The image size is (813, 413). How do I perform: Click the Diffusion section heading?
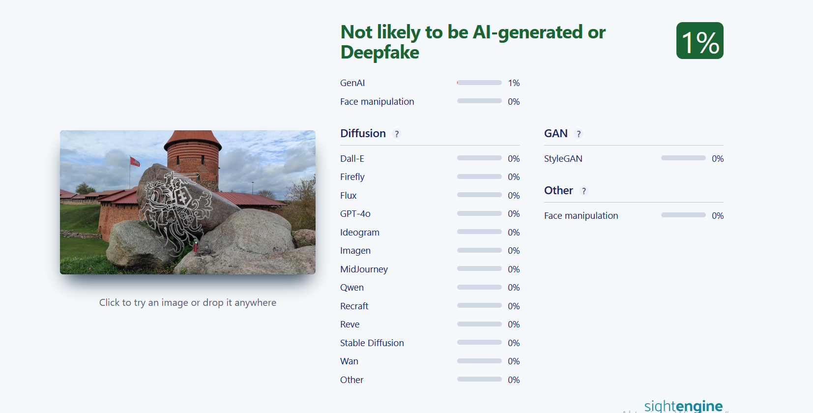363,133
